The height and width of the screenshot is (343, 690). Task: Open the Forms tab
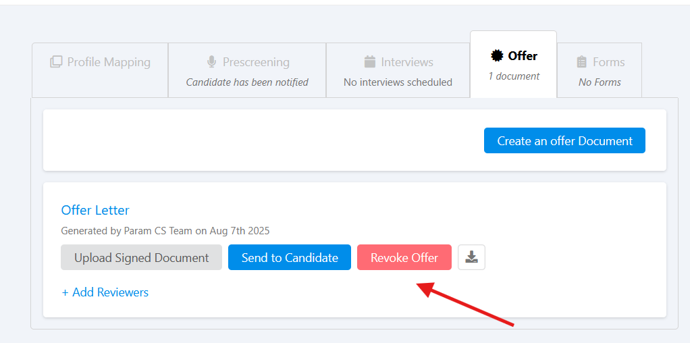coord(608,62)
